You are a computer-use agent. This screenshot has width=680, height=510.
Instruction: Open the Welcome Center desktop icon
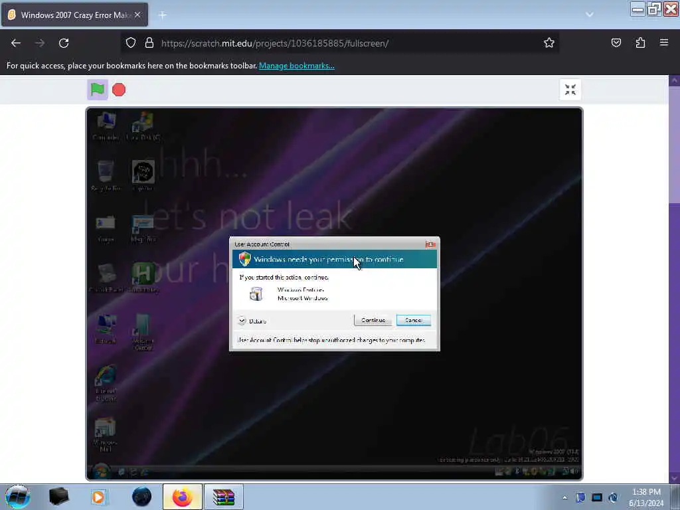[143, 332]
